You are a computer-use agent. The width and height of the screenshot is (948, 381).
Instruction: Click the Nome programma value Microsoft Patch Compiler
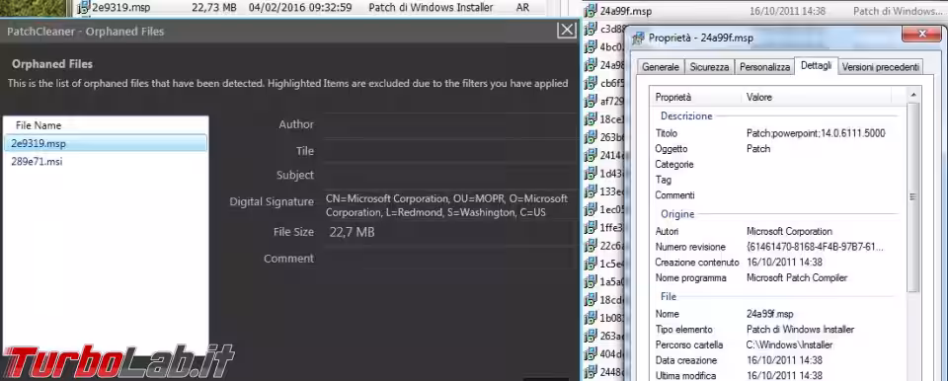pyautogui.click(x=797, y=278)
